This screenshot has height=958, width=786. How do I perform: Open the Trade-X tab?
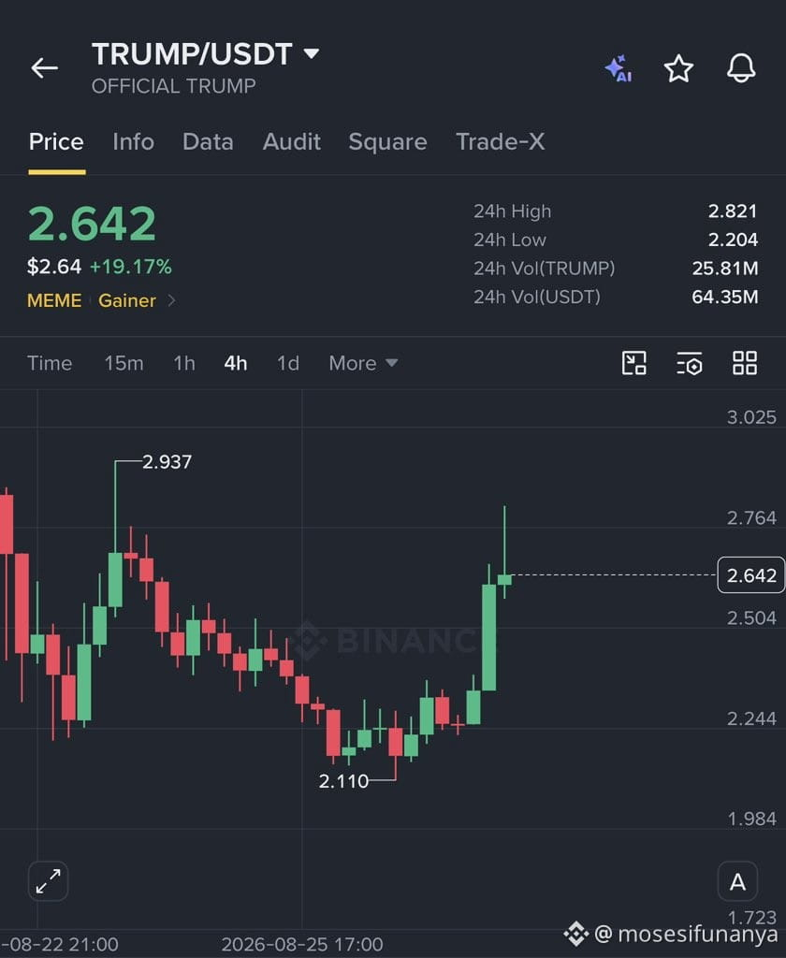(500, 142)
